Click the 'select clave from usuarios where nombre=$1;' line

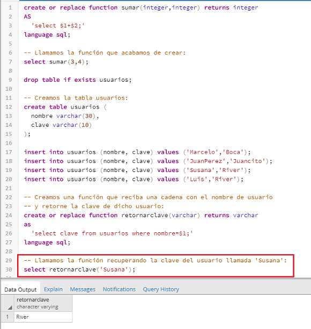coord(112,233)
